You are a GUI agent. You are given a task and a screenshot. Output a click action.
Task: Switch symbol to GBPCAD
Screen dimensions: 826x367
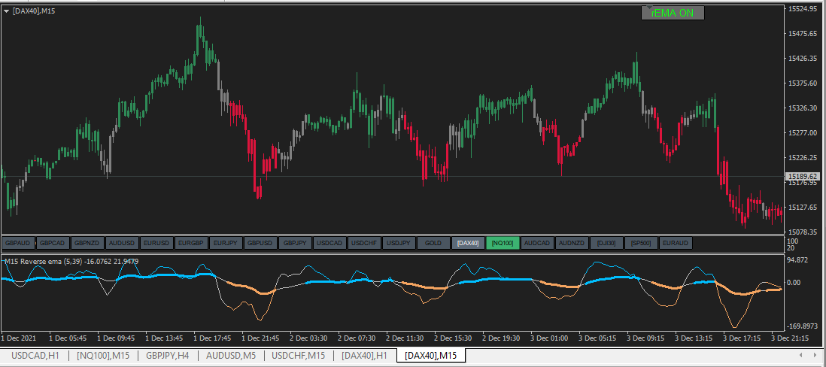click(53, 243)
